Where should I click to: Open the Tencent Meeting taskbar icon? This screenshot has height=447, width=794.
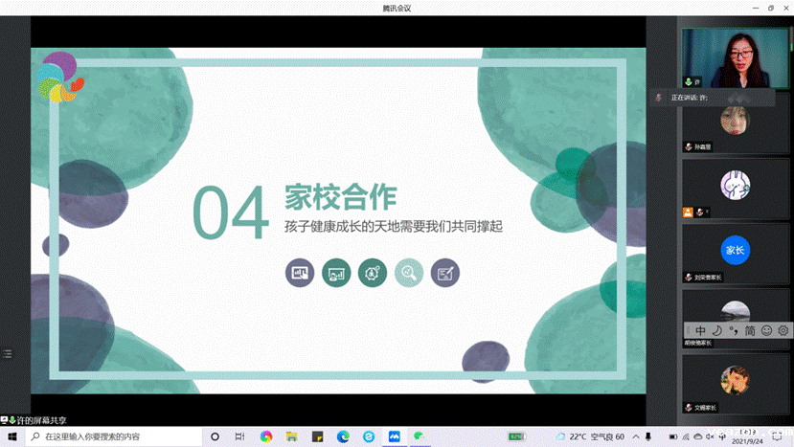[x=394, y=437]
